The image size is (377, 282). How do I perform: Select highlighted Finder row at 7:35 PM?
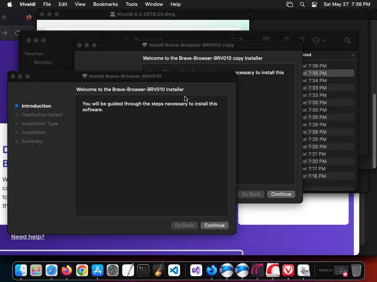coord(328,73)
